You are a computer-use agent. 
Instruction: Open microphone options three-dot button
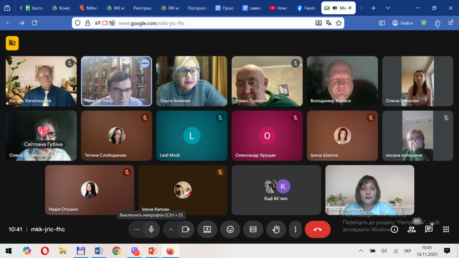[137, 229]
